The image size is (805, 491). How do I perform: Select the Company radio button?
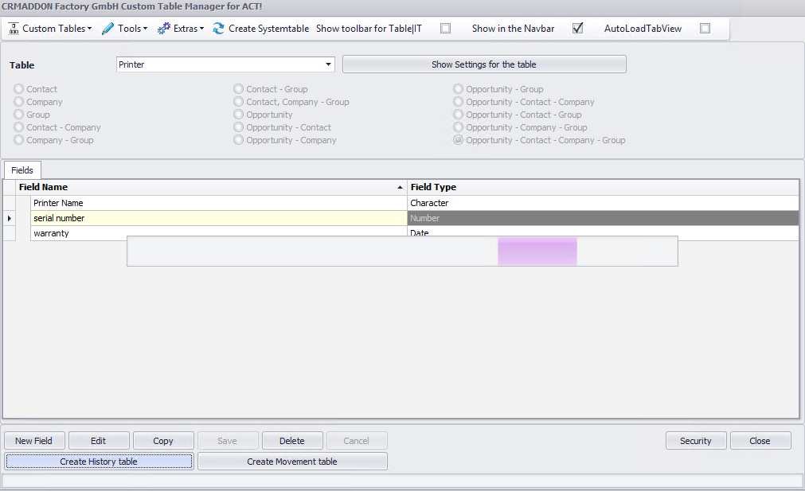tap(19, 102)
